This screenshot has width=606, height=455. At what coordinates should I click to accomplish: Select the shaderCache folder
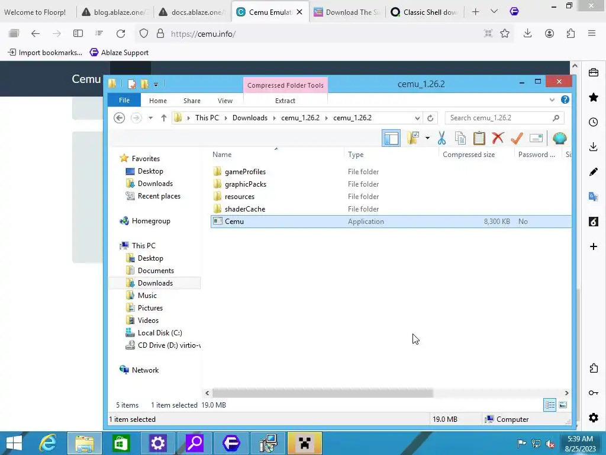pyautogui.click(x=245, y=209)
